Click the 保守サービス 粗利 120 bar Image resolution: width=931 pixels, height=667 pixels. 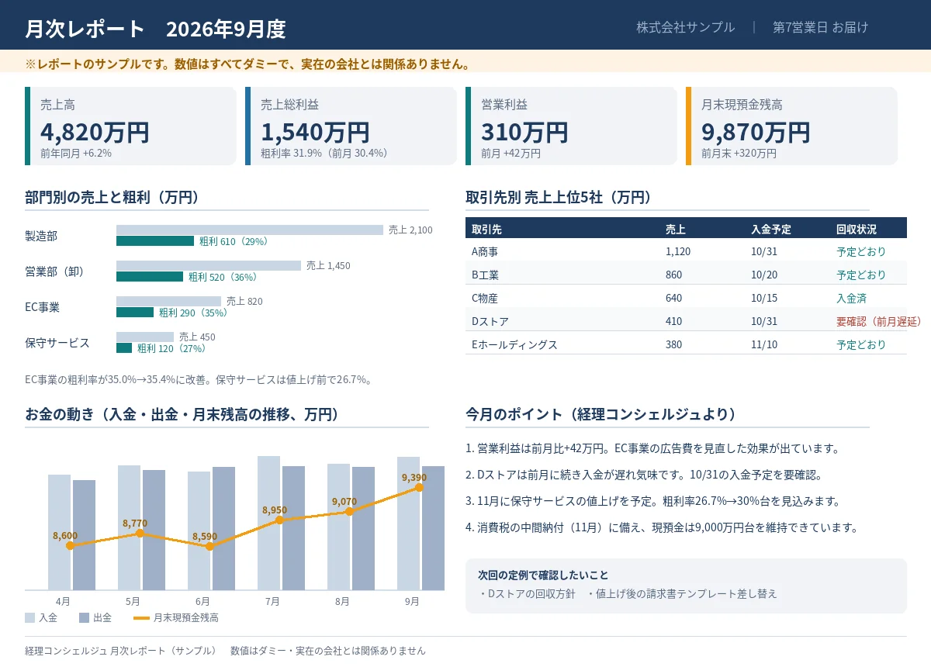[x=124, y=348]
